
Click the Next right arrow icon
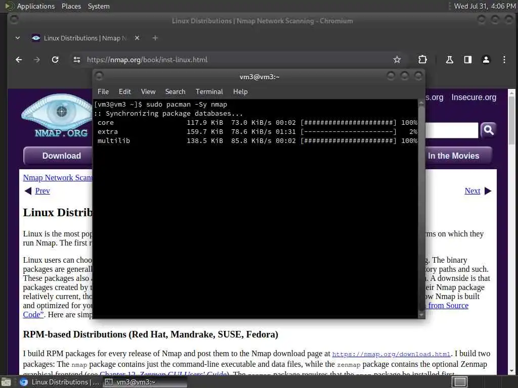(488, 191)
